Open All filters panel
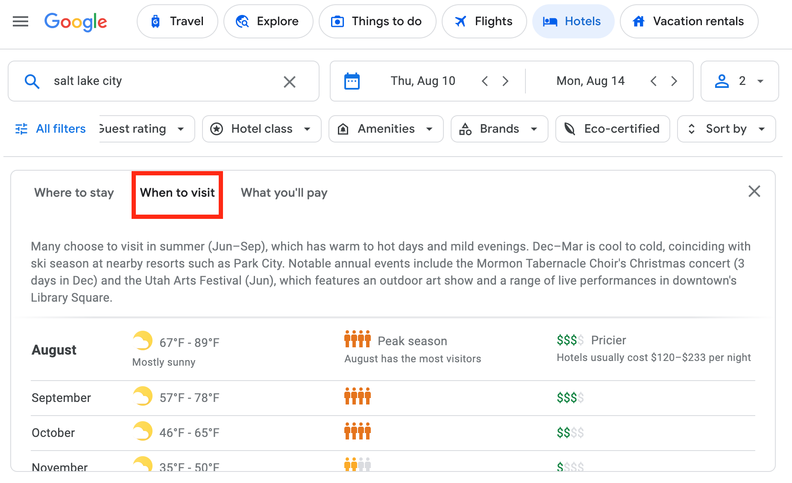Viewport: 792px width, 483px height. click(x=50, y=129)
